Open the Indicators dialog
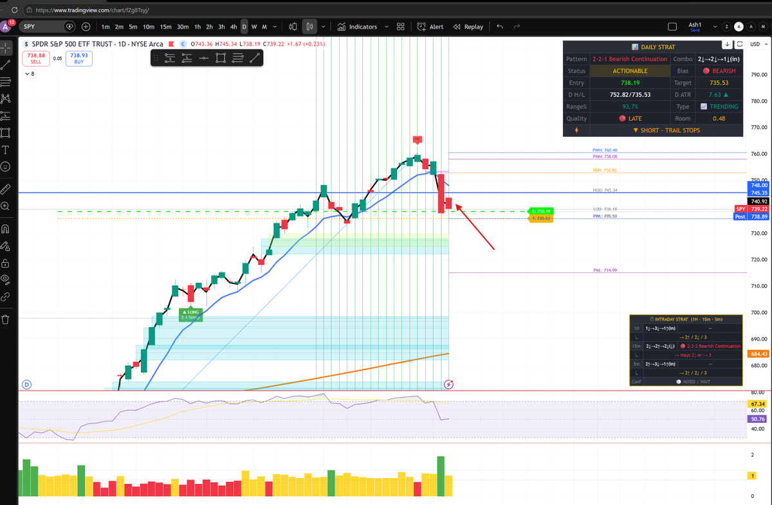 tap(358, 27)
